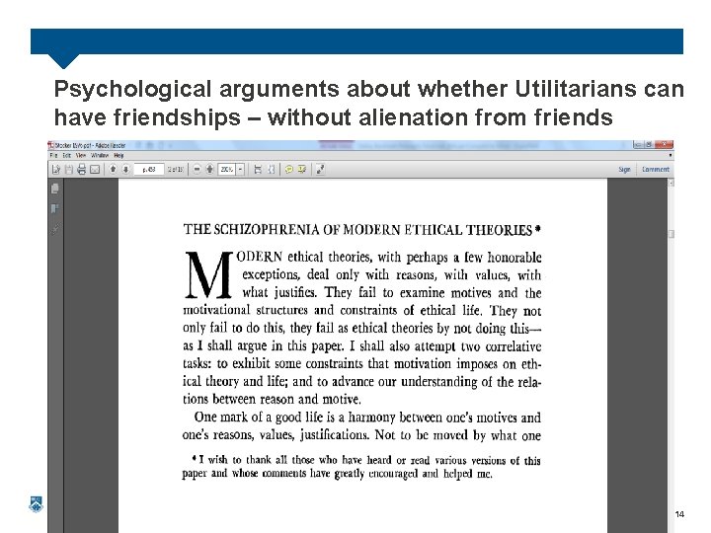This screenshot has height=533, width=711.
Task: Click small black arrow at menu bar right end
Action: [671, 156]
